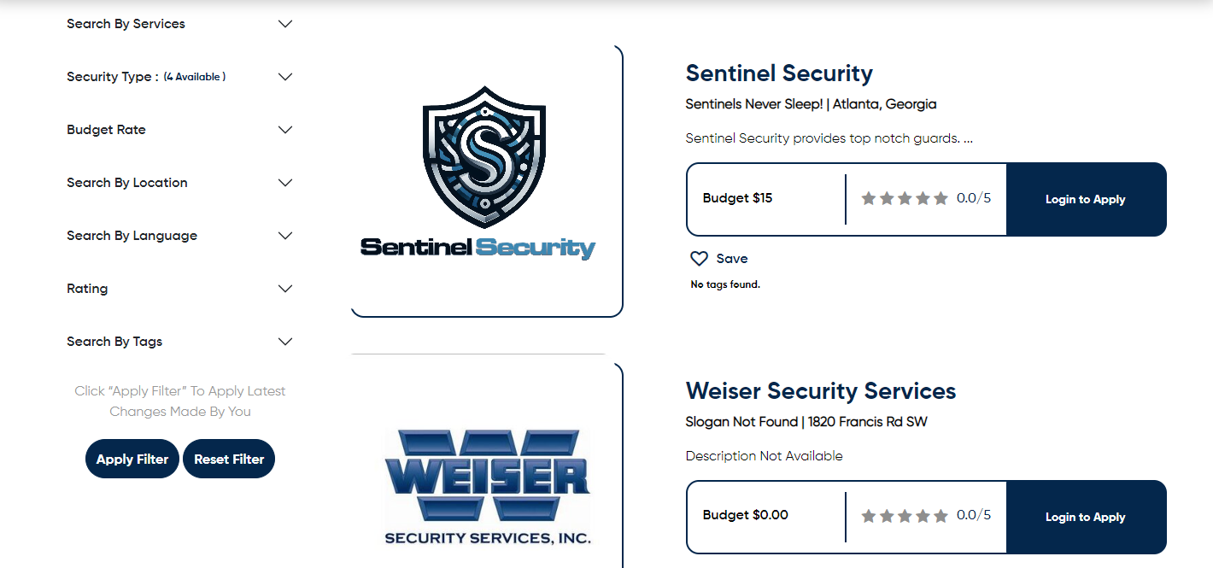Open the Budget Rate filter section

(x=285, y=130)
